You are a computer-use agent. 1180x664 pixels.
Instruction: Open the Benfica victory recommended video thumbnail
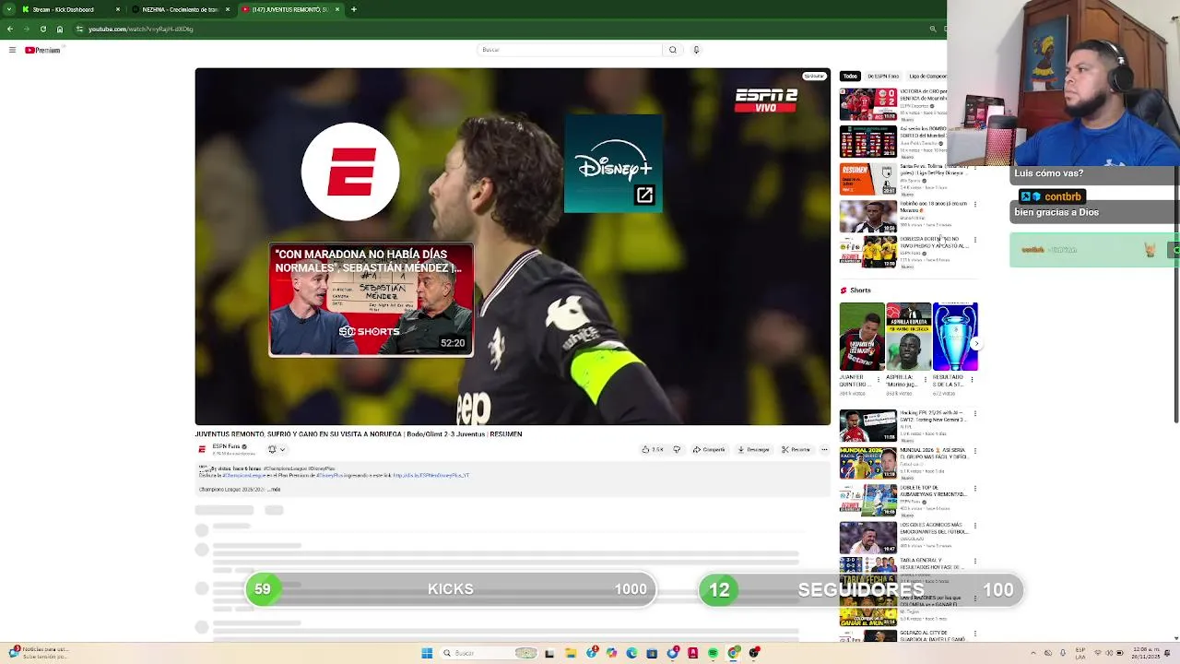[867, 104]
